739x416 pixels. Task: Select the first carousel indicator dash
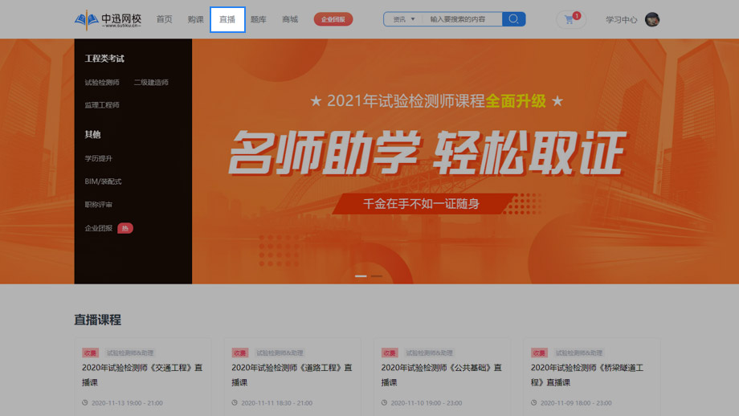coord(361,275)
